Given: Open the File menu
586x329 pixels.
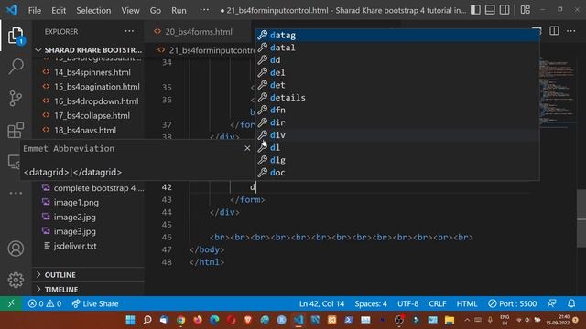Looking at the screenshot, I should tap(35, 10).
